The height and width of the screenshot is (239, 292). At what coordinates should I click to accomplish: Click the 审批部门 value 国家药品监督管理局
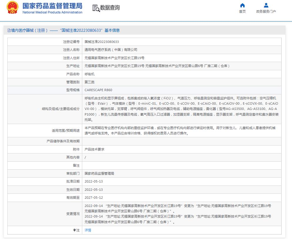[x=99, y=173]
